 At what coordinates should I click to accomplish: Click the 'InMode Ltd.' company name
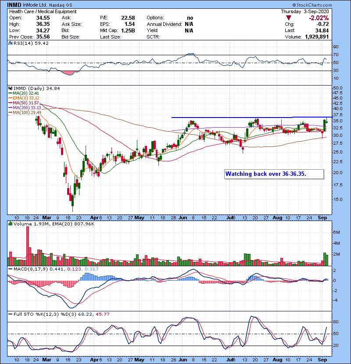(x=35, y=5)
